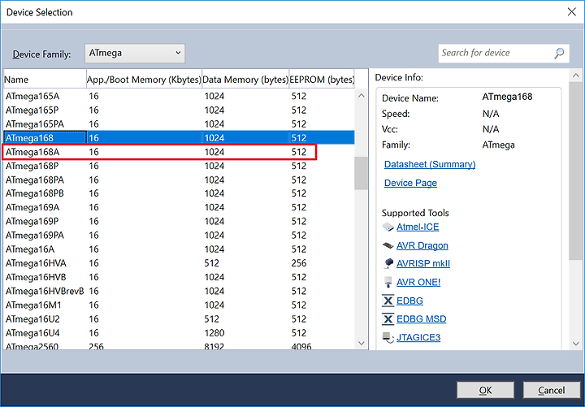Select the ATmega16HVBrevB row
Viewport: 585px width, 407px height.
coord(179,291)
